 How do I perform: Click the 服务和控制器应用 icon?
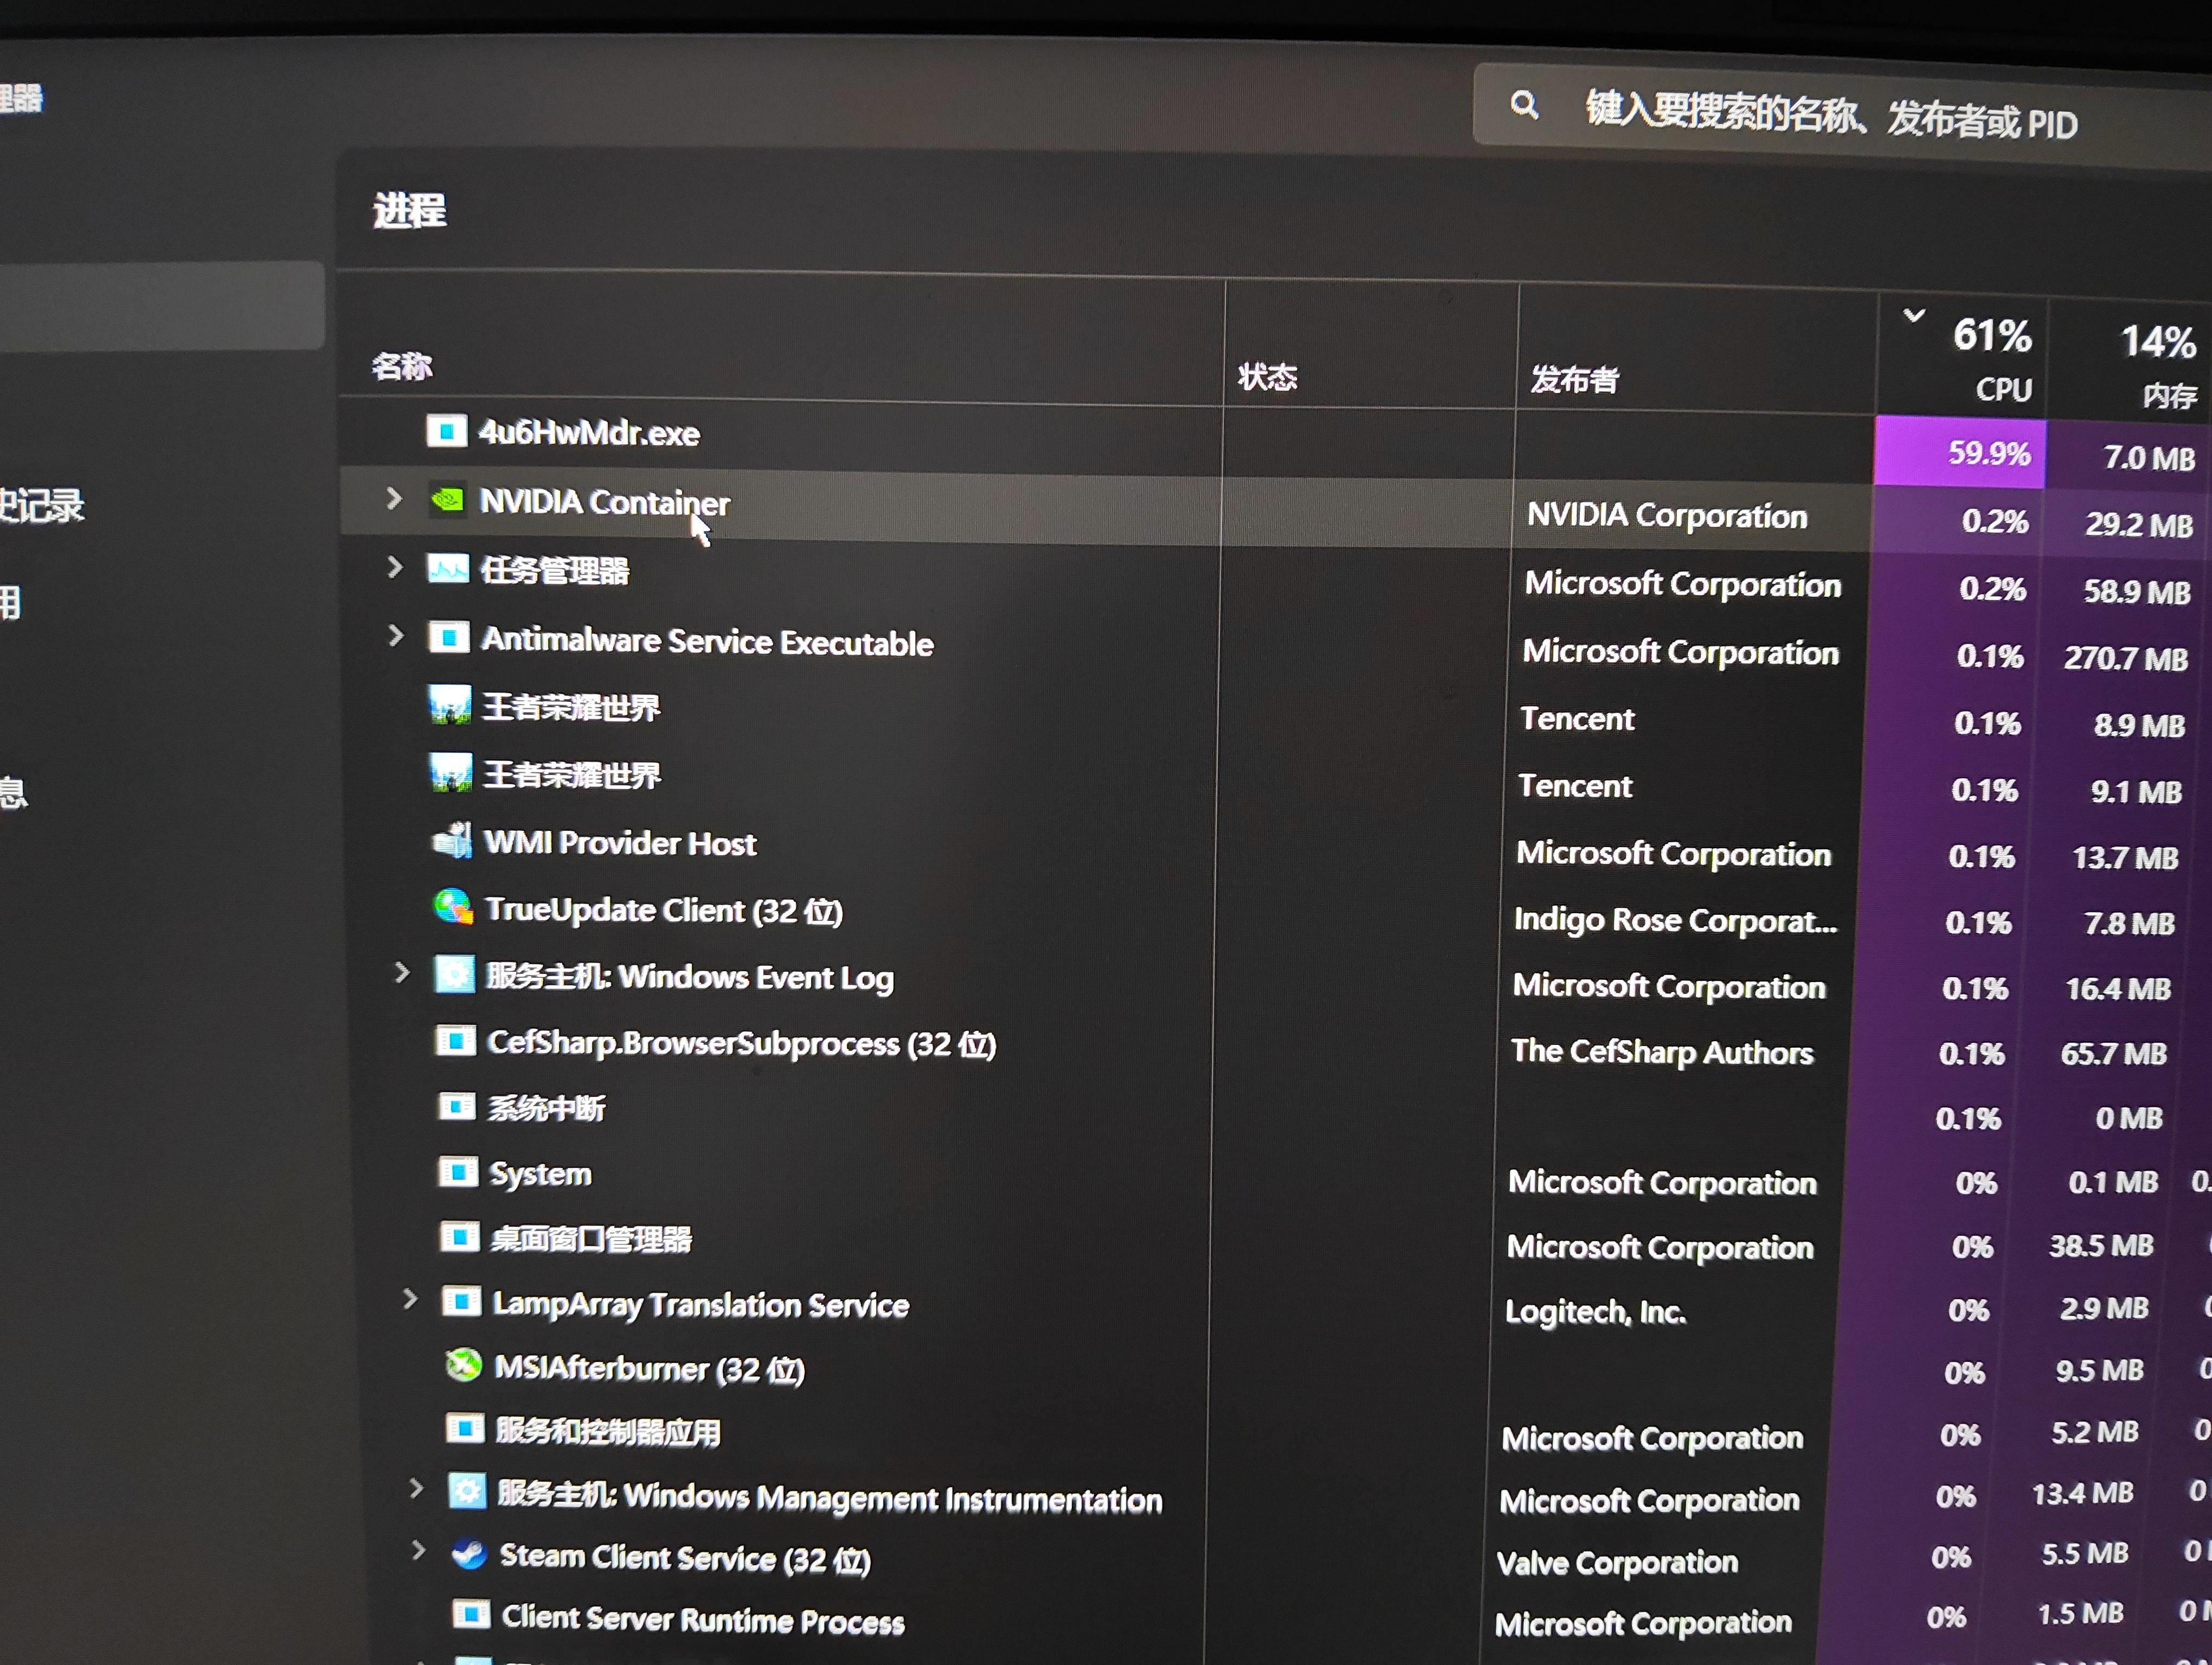(464, 1428)
